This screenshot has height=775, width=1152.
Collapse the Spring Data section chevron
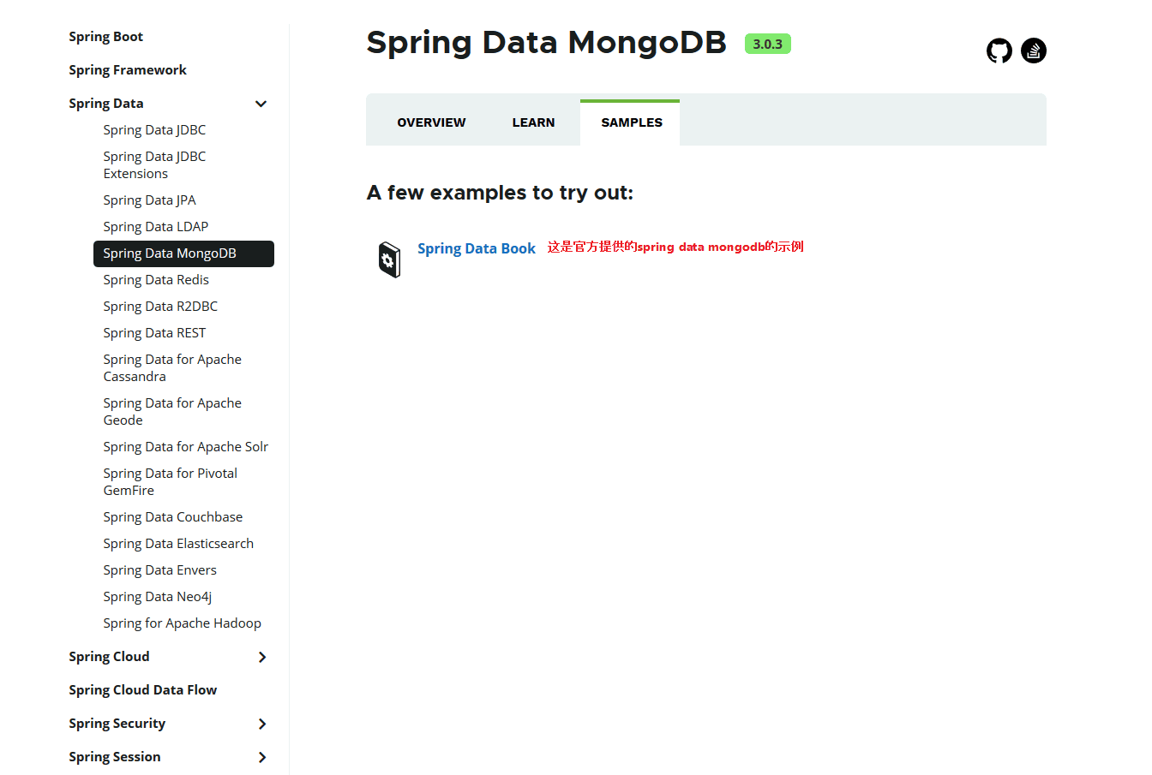(261, 104)
